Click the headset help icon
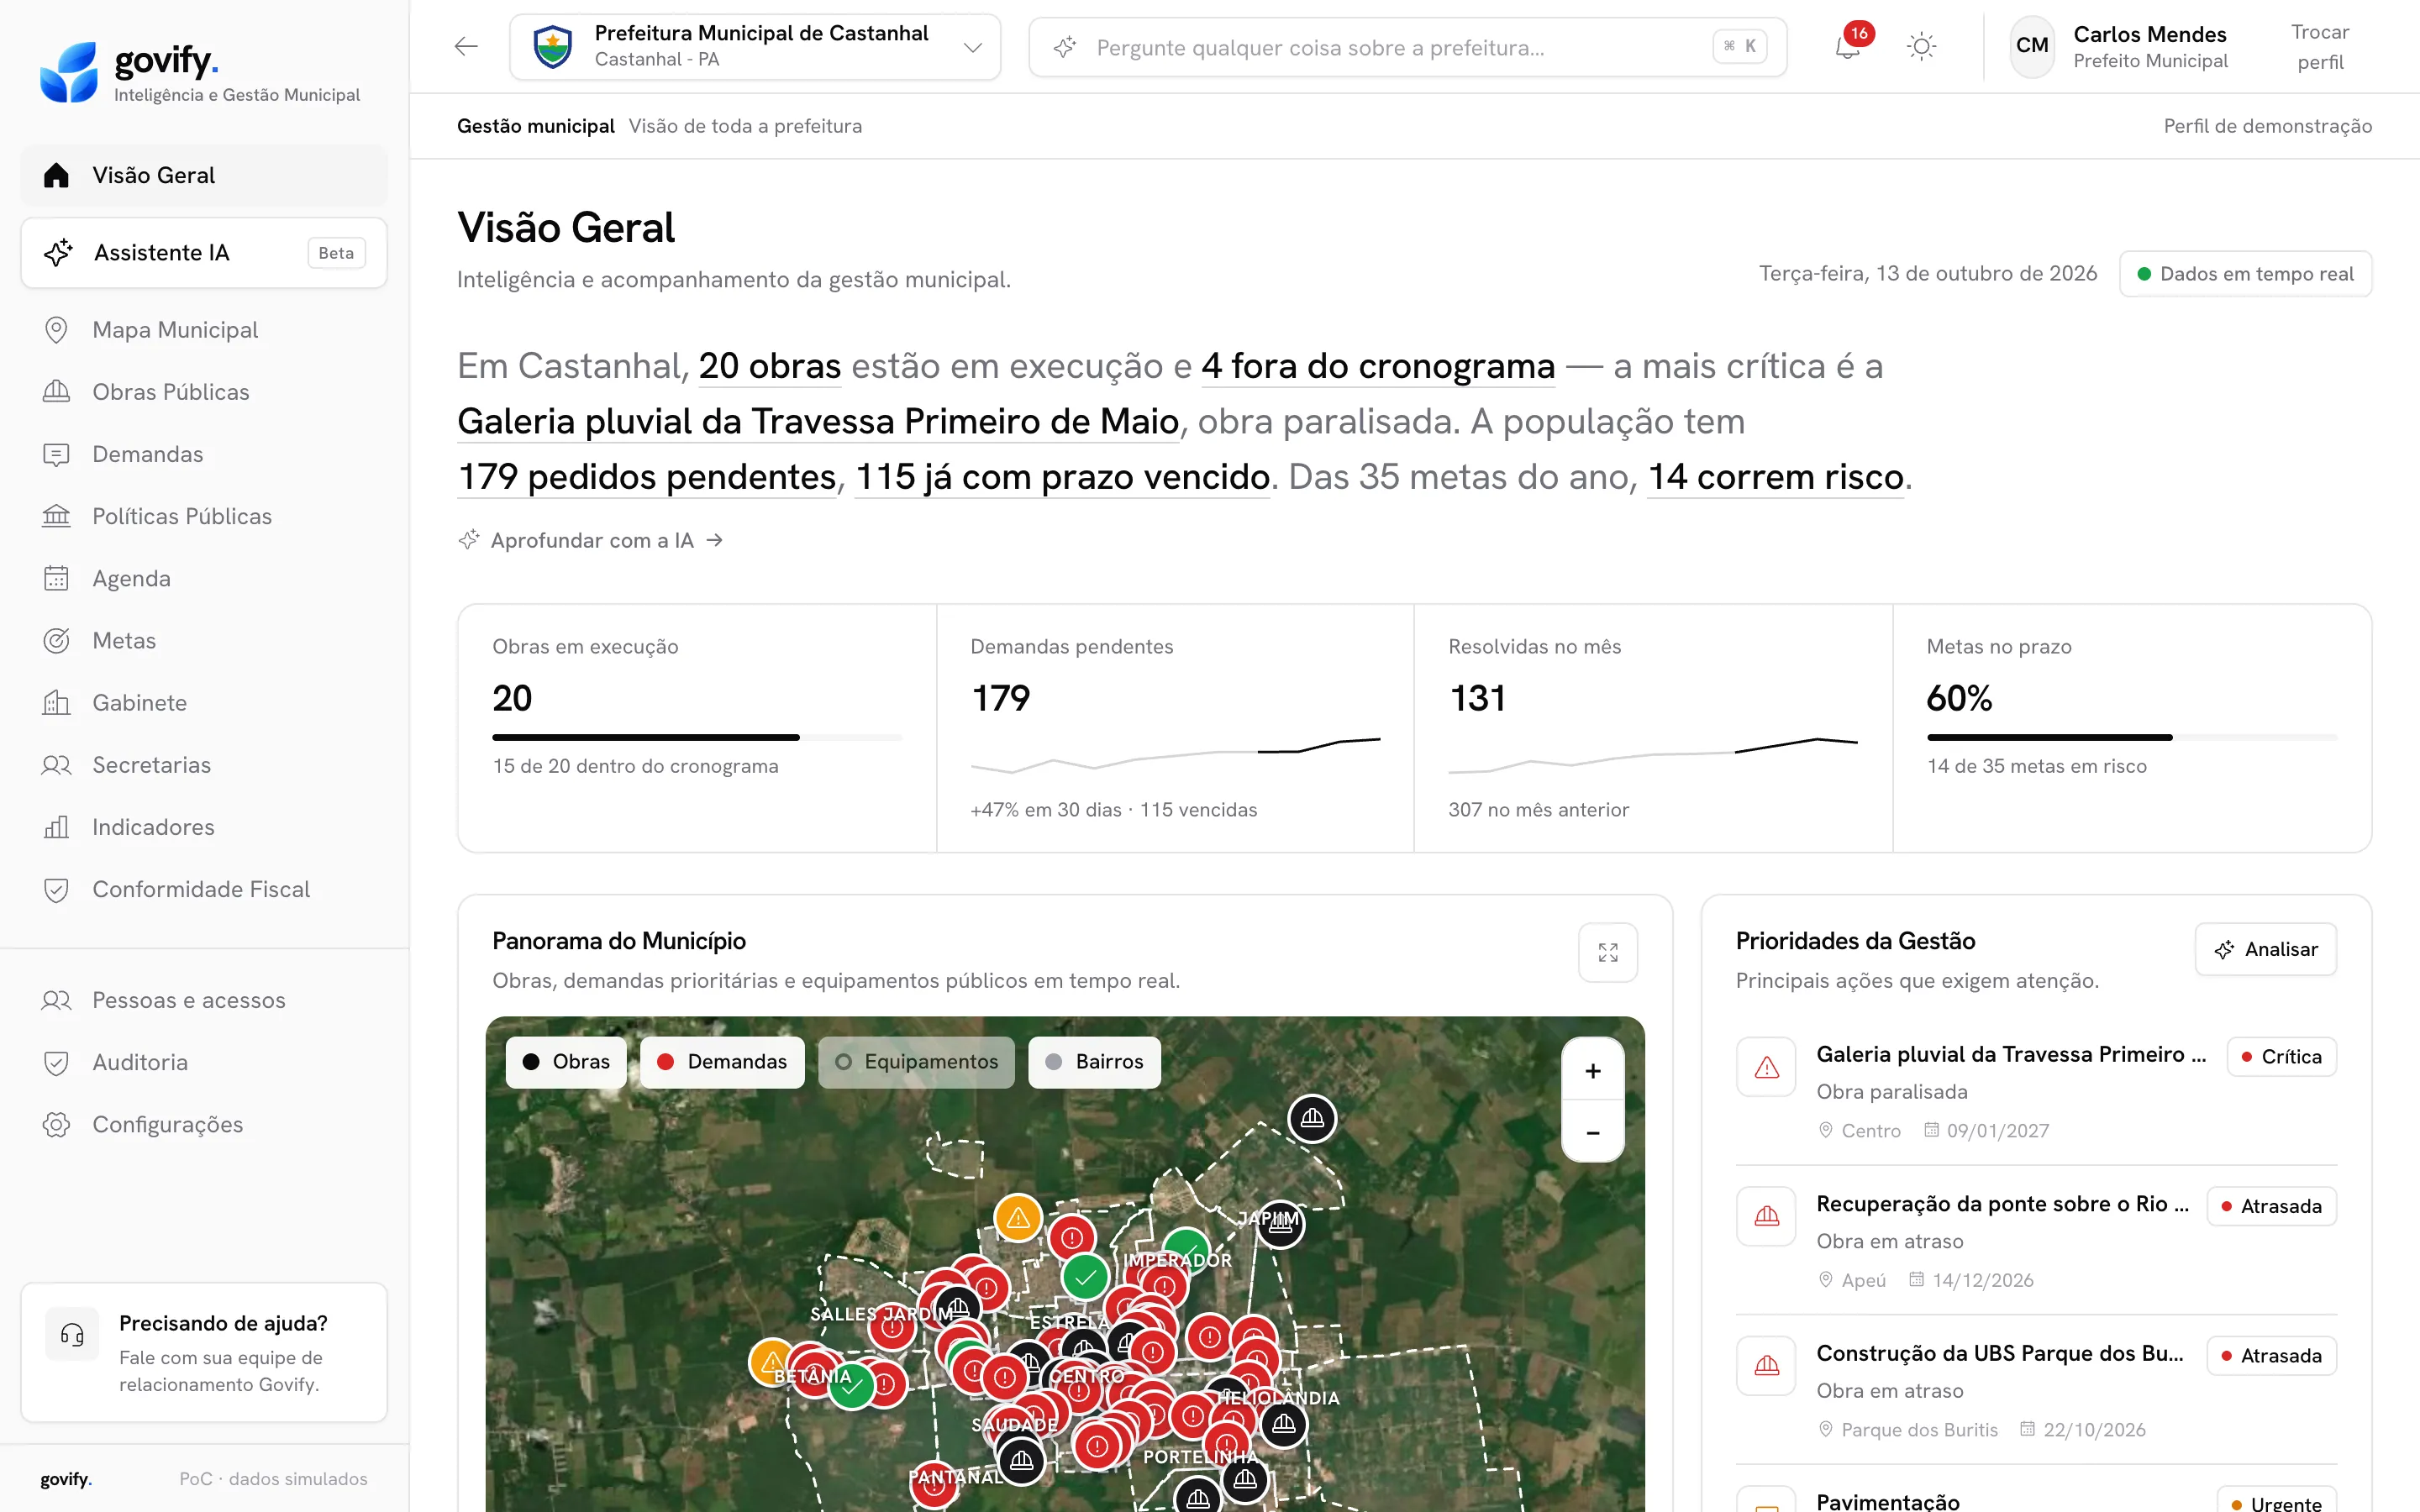Viewport: 2420px width, 1512px height. click(x=72, y=1334)
